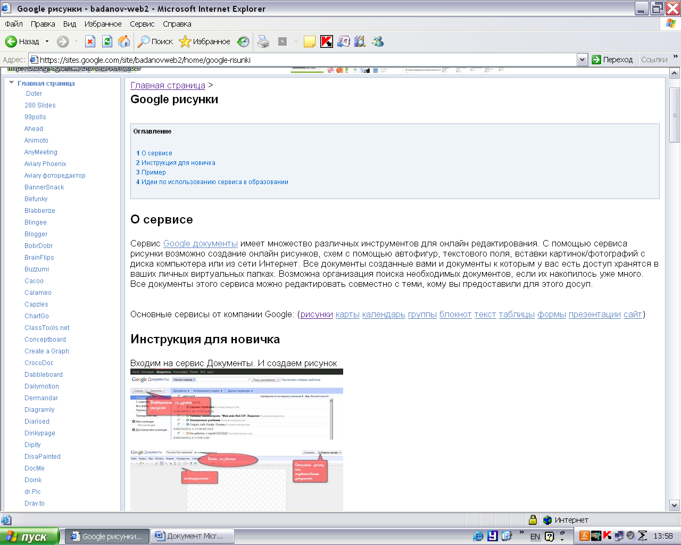The image size is (681, 545).
Task: Collapse the Главная страница sidebar tree arrow
Action: [11, 82]
